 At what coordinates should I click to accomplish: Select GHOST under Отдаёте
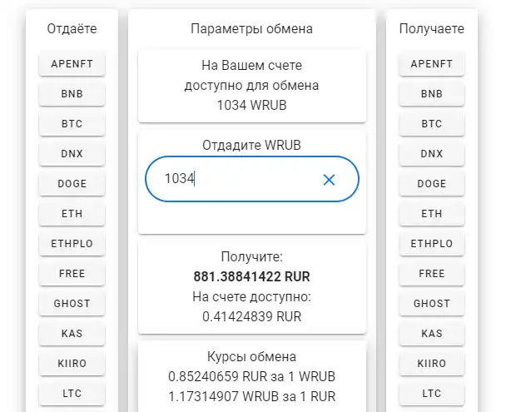pyautogui.click(x=72, y=304)
